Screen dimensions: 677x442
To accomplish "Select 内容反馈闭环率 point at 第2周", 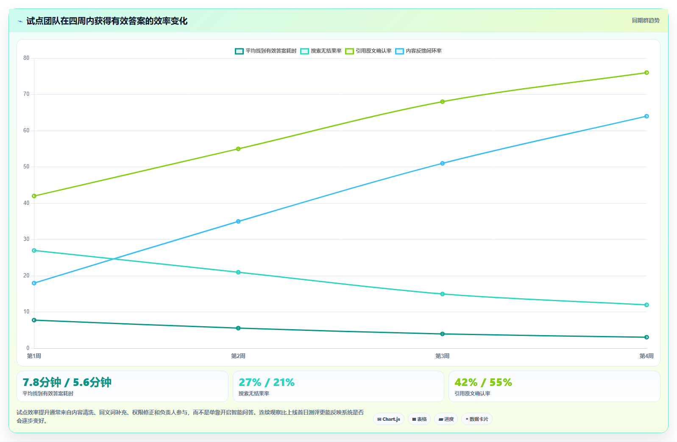I will pyautogui.click(x=238, y=221).
